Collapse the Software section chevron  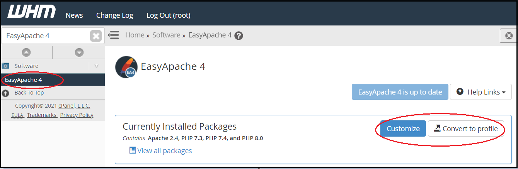pos(97,66)
